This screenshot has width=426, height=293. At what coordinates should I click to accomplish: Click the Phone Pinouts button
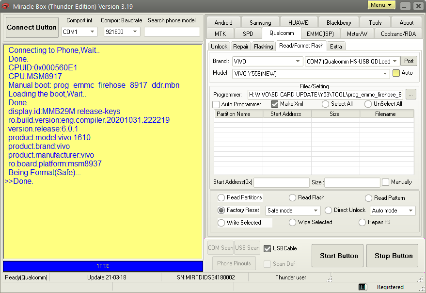tap(234, 263)
